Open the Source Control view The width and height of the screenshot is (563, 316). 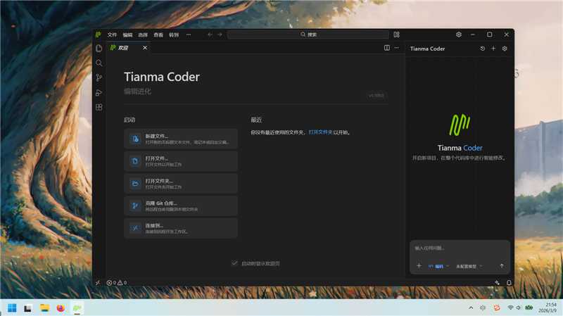[x=99, y=78]
